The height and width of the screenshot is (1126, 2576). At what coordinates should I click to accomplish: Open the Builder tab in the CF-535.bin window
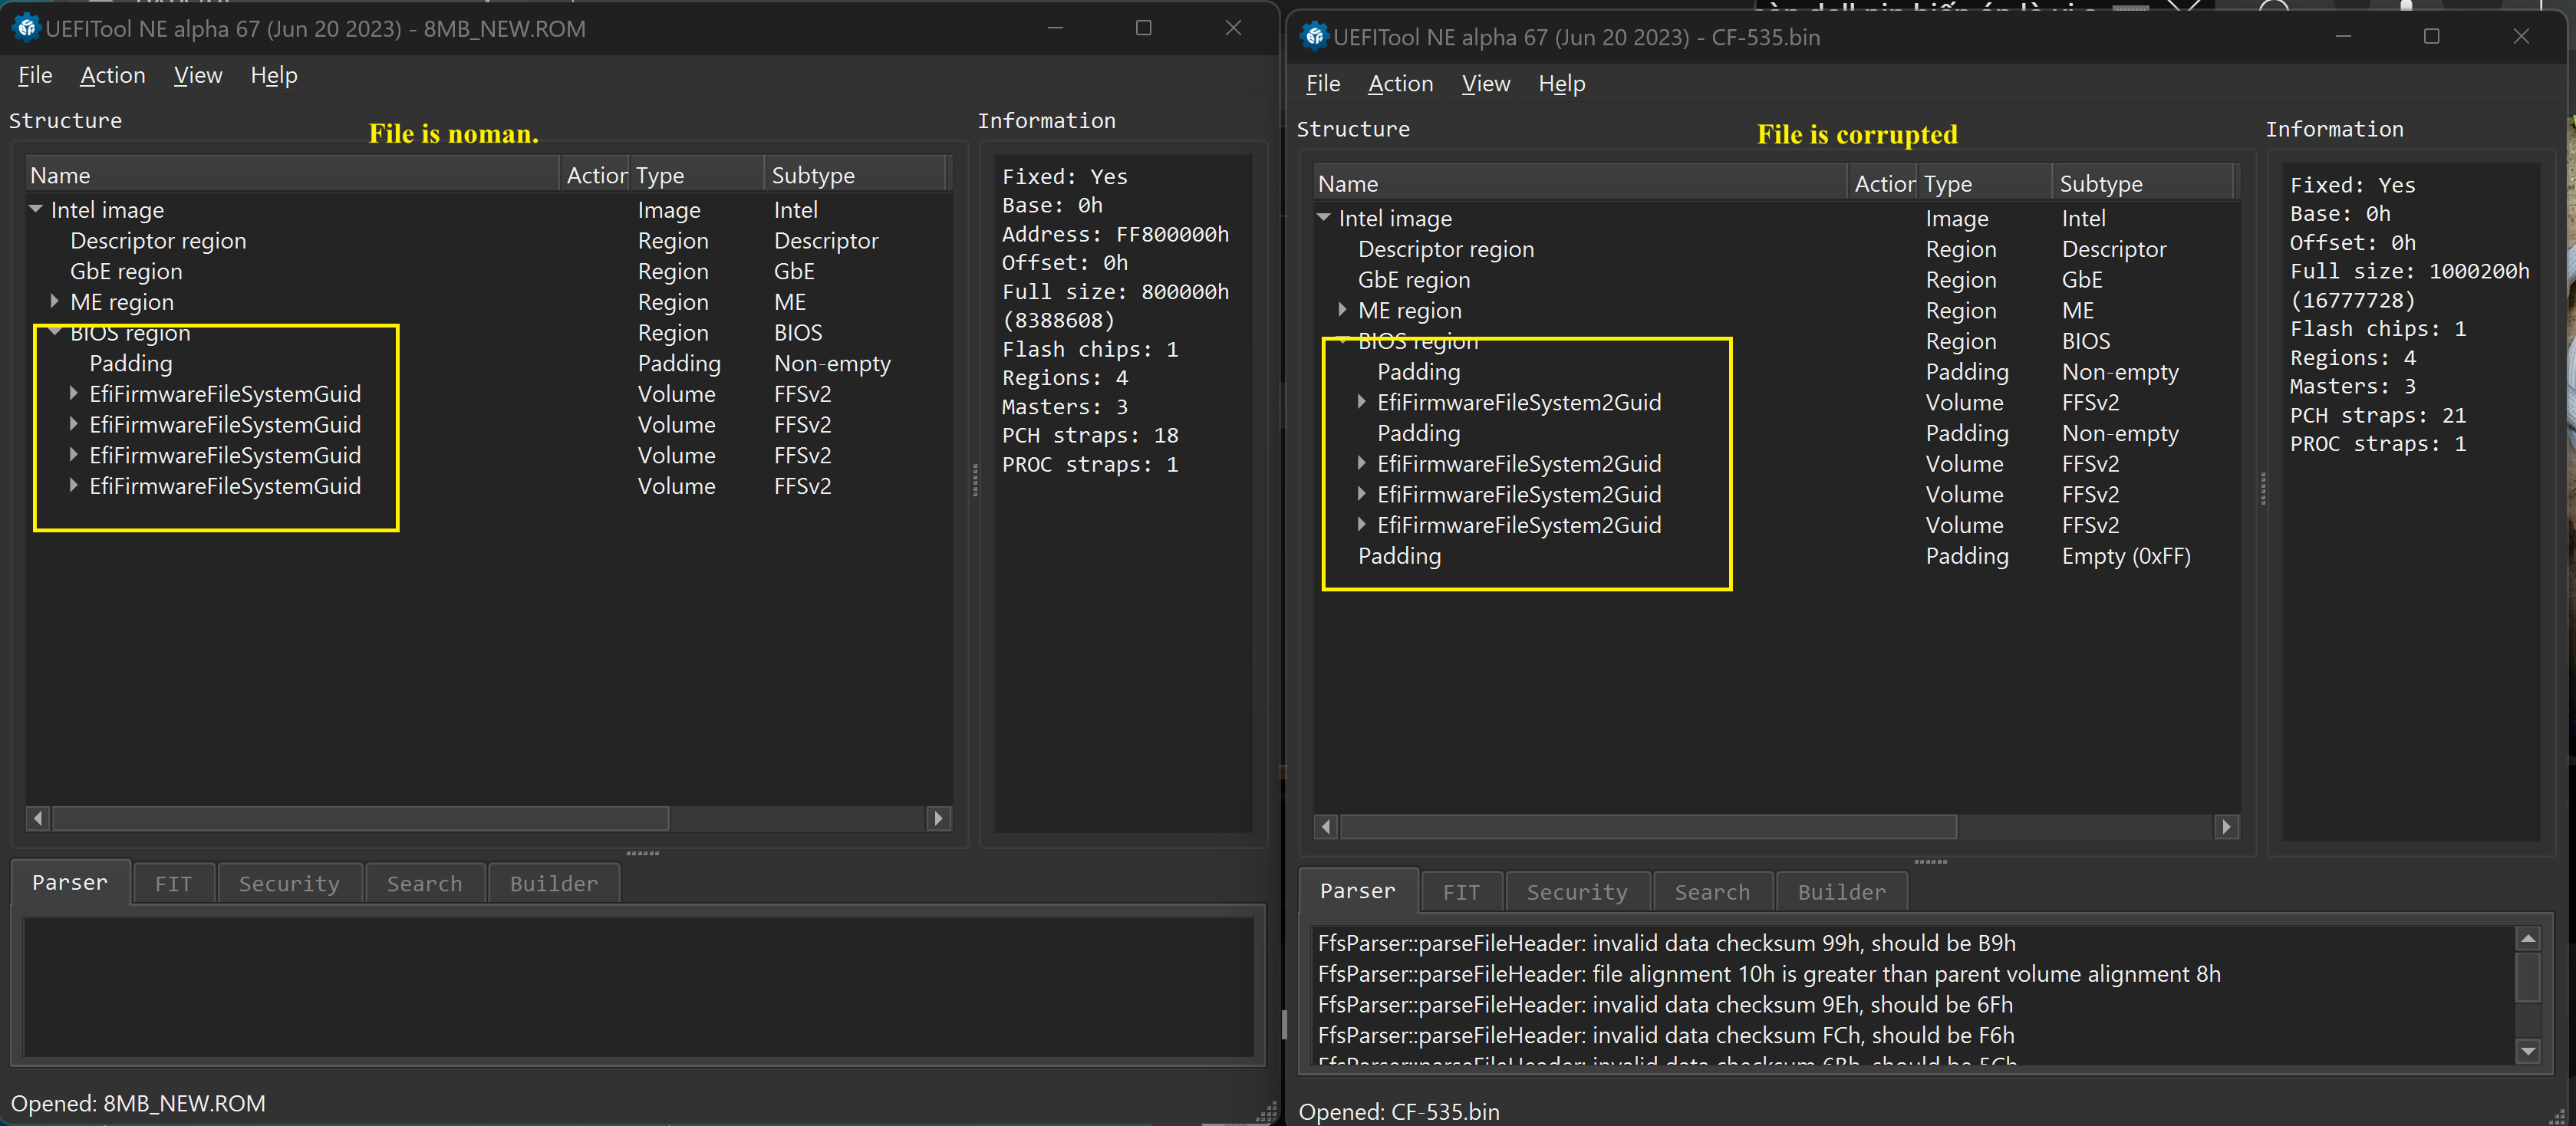(x=1841, y=892)
